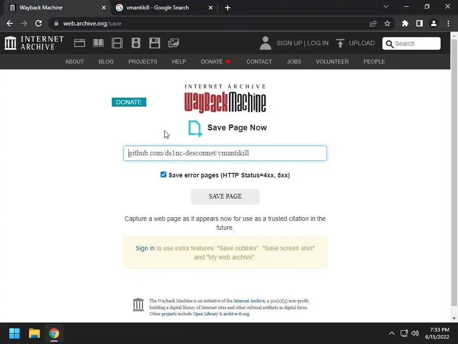Viewport: 458px width, 344px height.
Task: Click the Save Page Now document icon
Action: coord(195,129)
